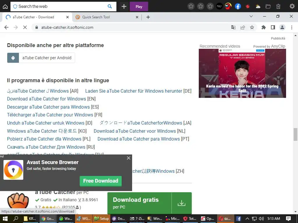Open the Facebook shortcut in the top bar
The width and height of the screenshot is (298, 223).
(238, 6)
